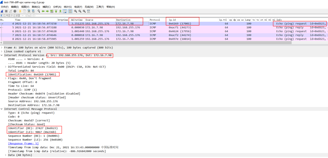
Task: Select Type: 8 (Echo (ping) request) line
Action: [31, 113]
